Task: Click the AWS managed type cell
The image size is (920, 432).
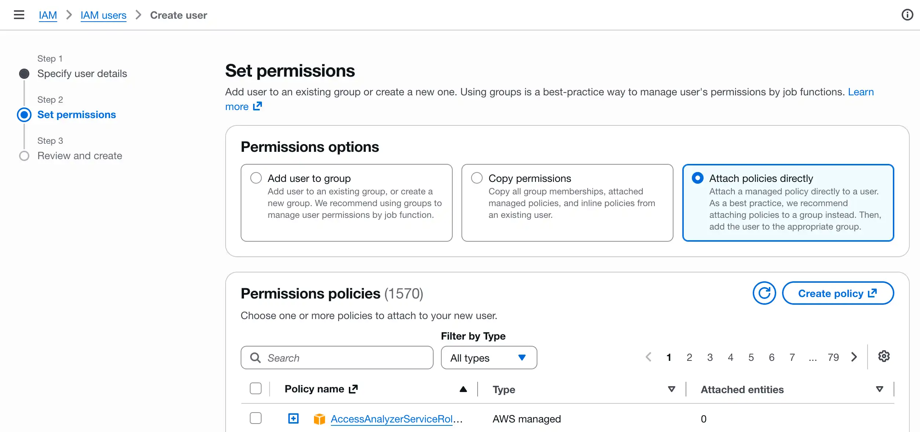Action: pos(527,419)
